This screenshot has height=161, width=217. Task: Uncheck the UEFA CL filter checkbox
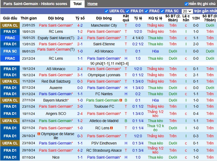(106, 11)
